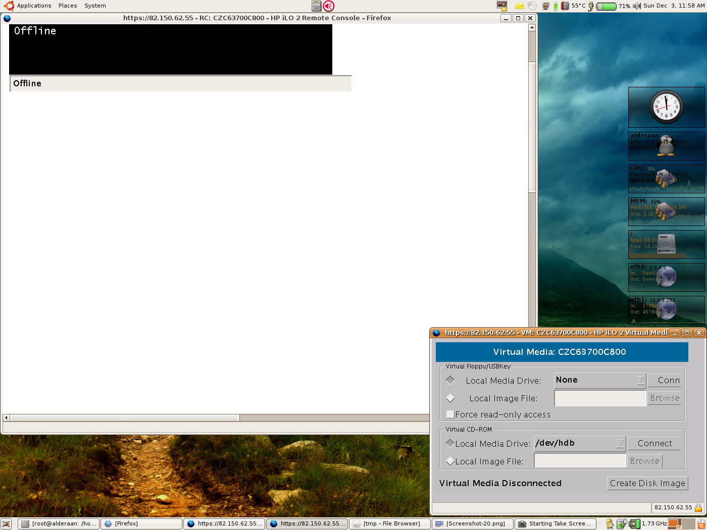Select CD-ROM Local Media Drive radio button
Image resolution: width=707 pixels, height=530 pixels.
point(450,443)
